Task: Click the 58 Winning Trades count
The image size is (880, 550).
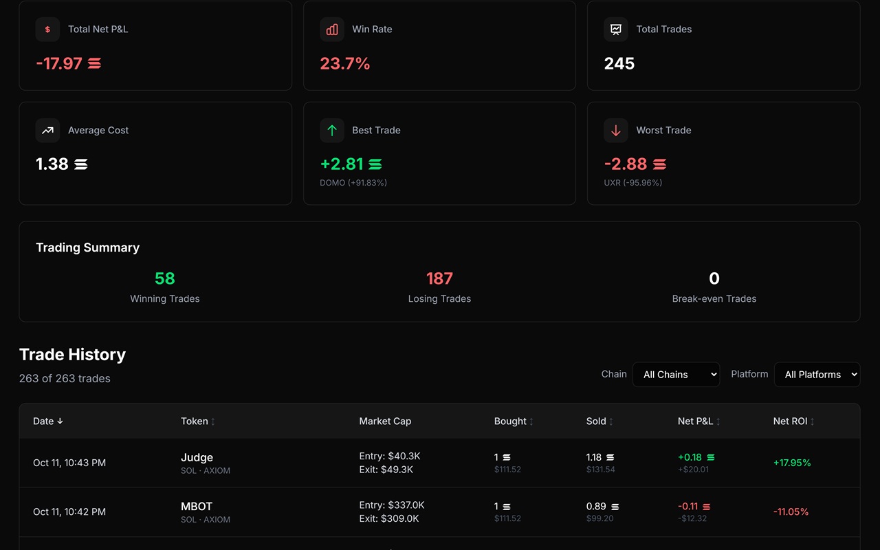Action: coord(165,278)
